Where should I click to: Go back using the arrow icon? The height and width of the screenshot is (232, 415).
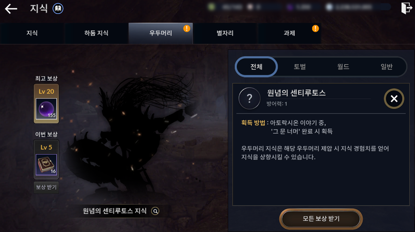click(x=11, y=9)
